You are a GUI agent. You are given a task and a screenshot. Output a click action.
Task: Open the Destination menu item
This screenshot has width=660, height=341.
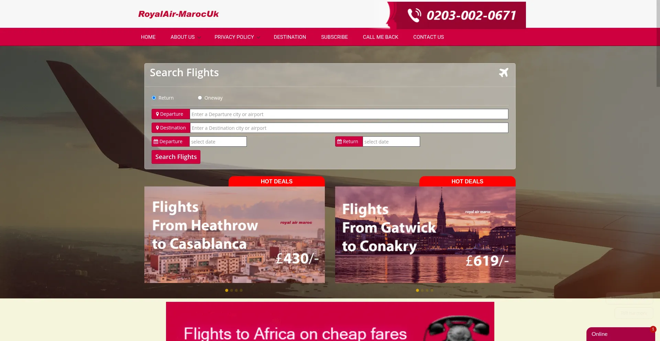coord(290,37)
